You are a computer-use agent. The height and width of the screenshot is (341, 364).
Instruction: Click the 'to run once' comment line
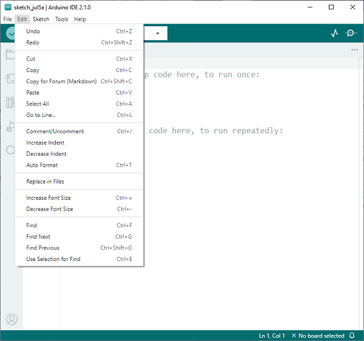coord(201,74)
